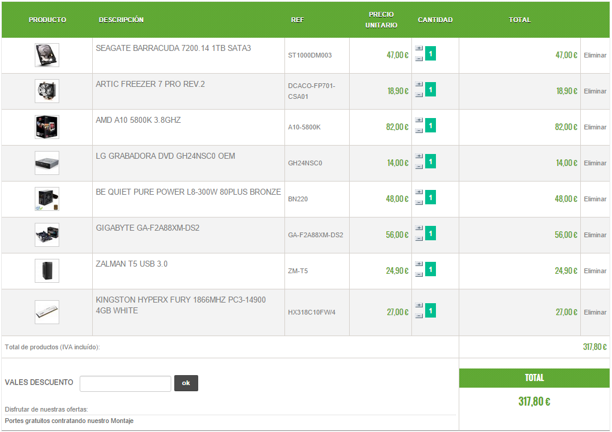612x432 pixels.
Task: Open GIGABYTE GA-F2A88XM-DS2 description link
Action: (x=147, y=228)
